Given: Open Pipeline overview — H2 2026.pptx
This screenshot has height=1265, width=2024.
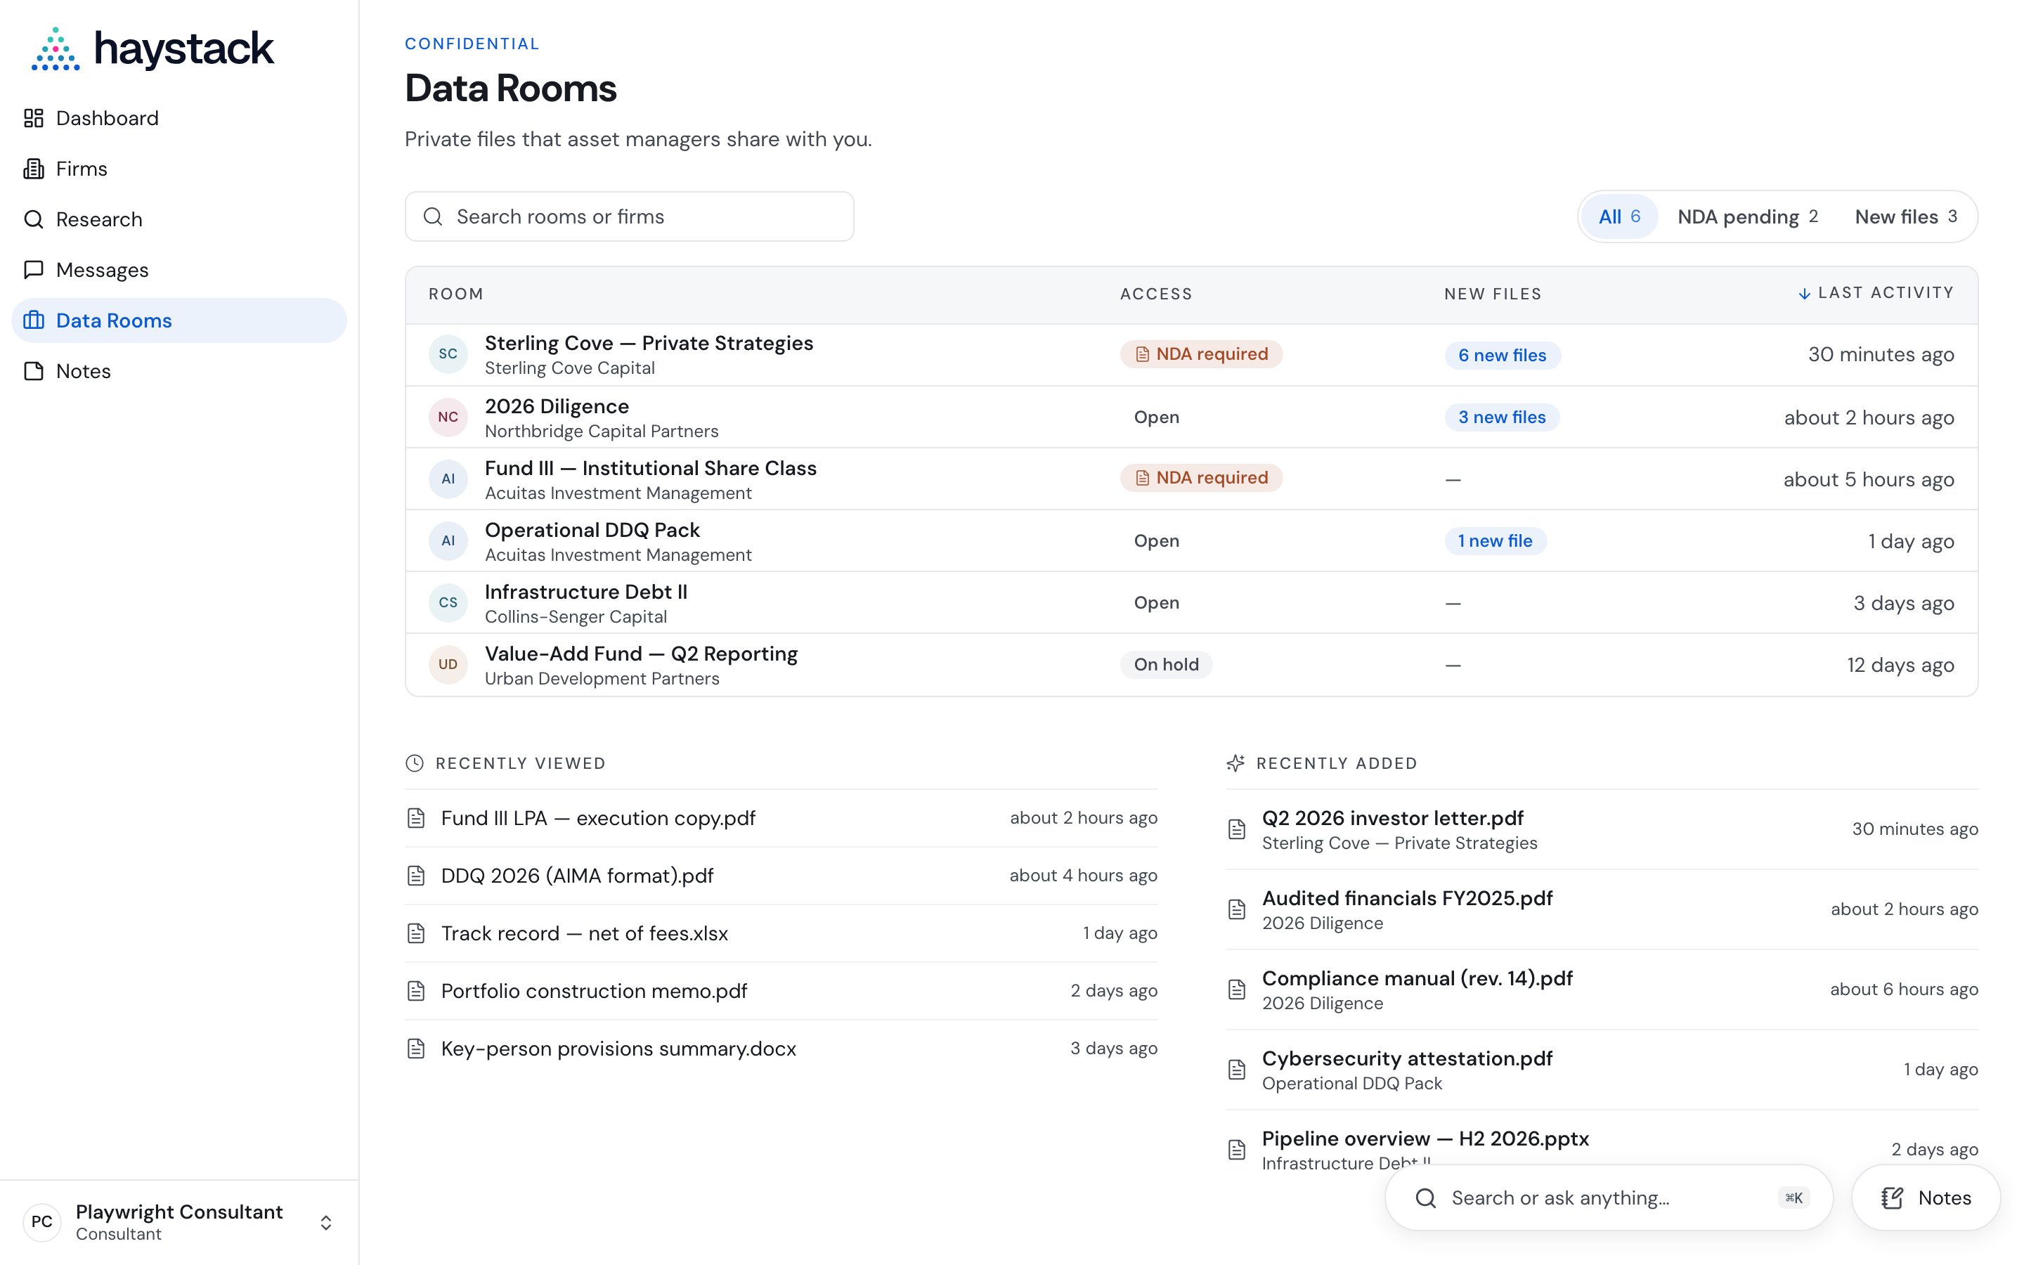Looking at the screenshot, I should point(1425,1139).
